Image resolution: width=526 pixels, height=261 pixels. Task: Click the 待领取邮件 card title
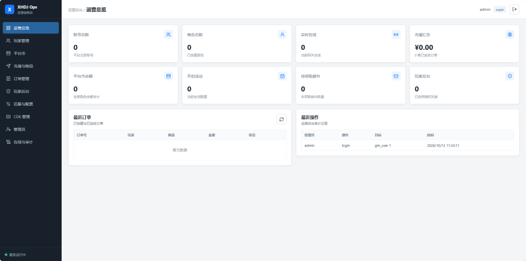point(311,76)
